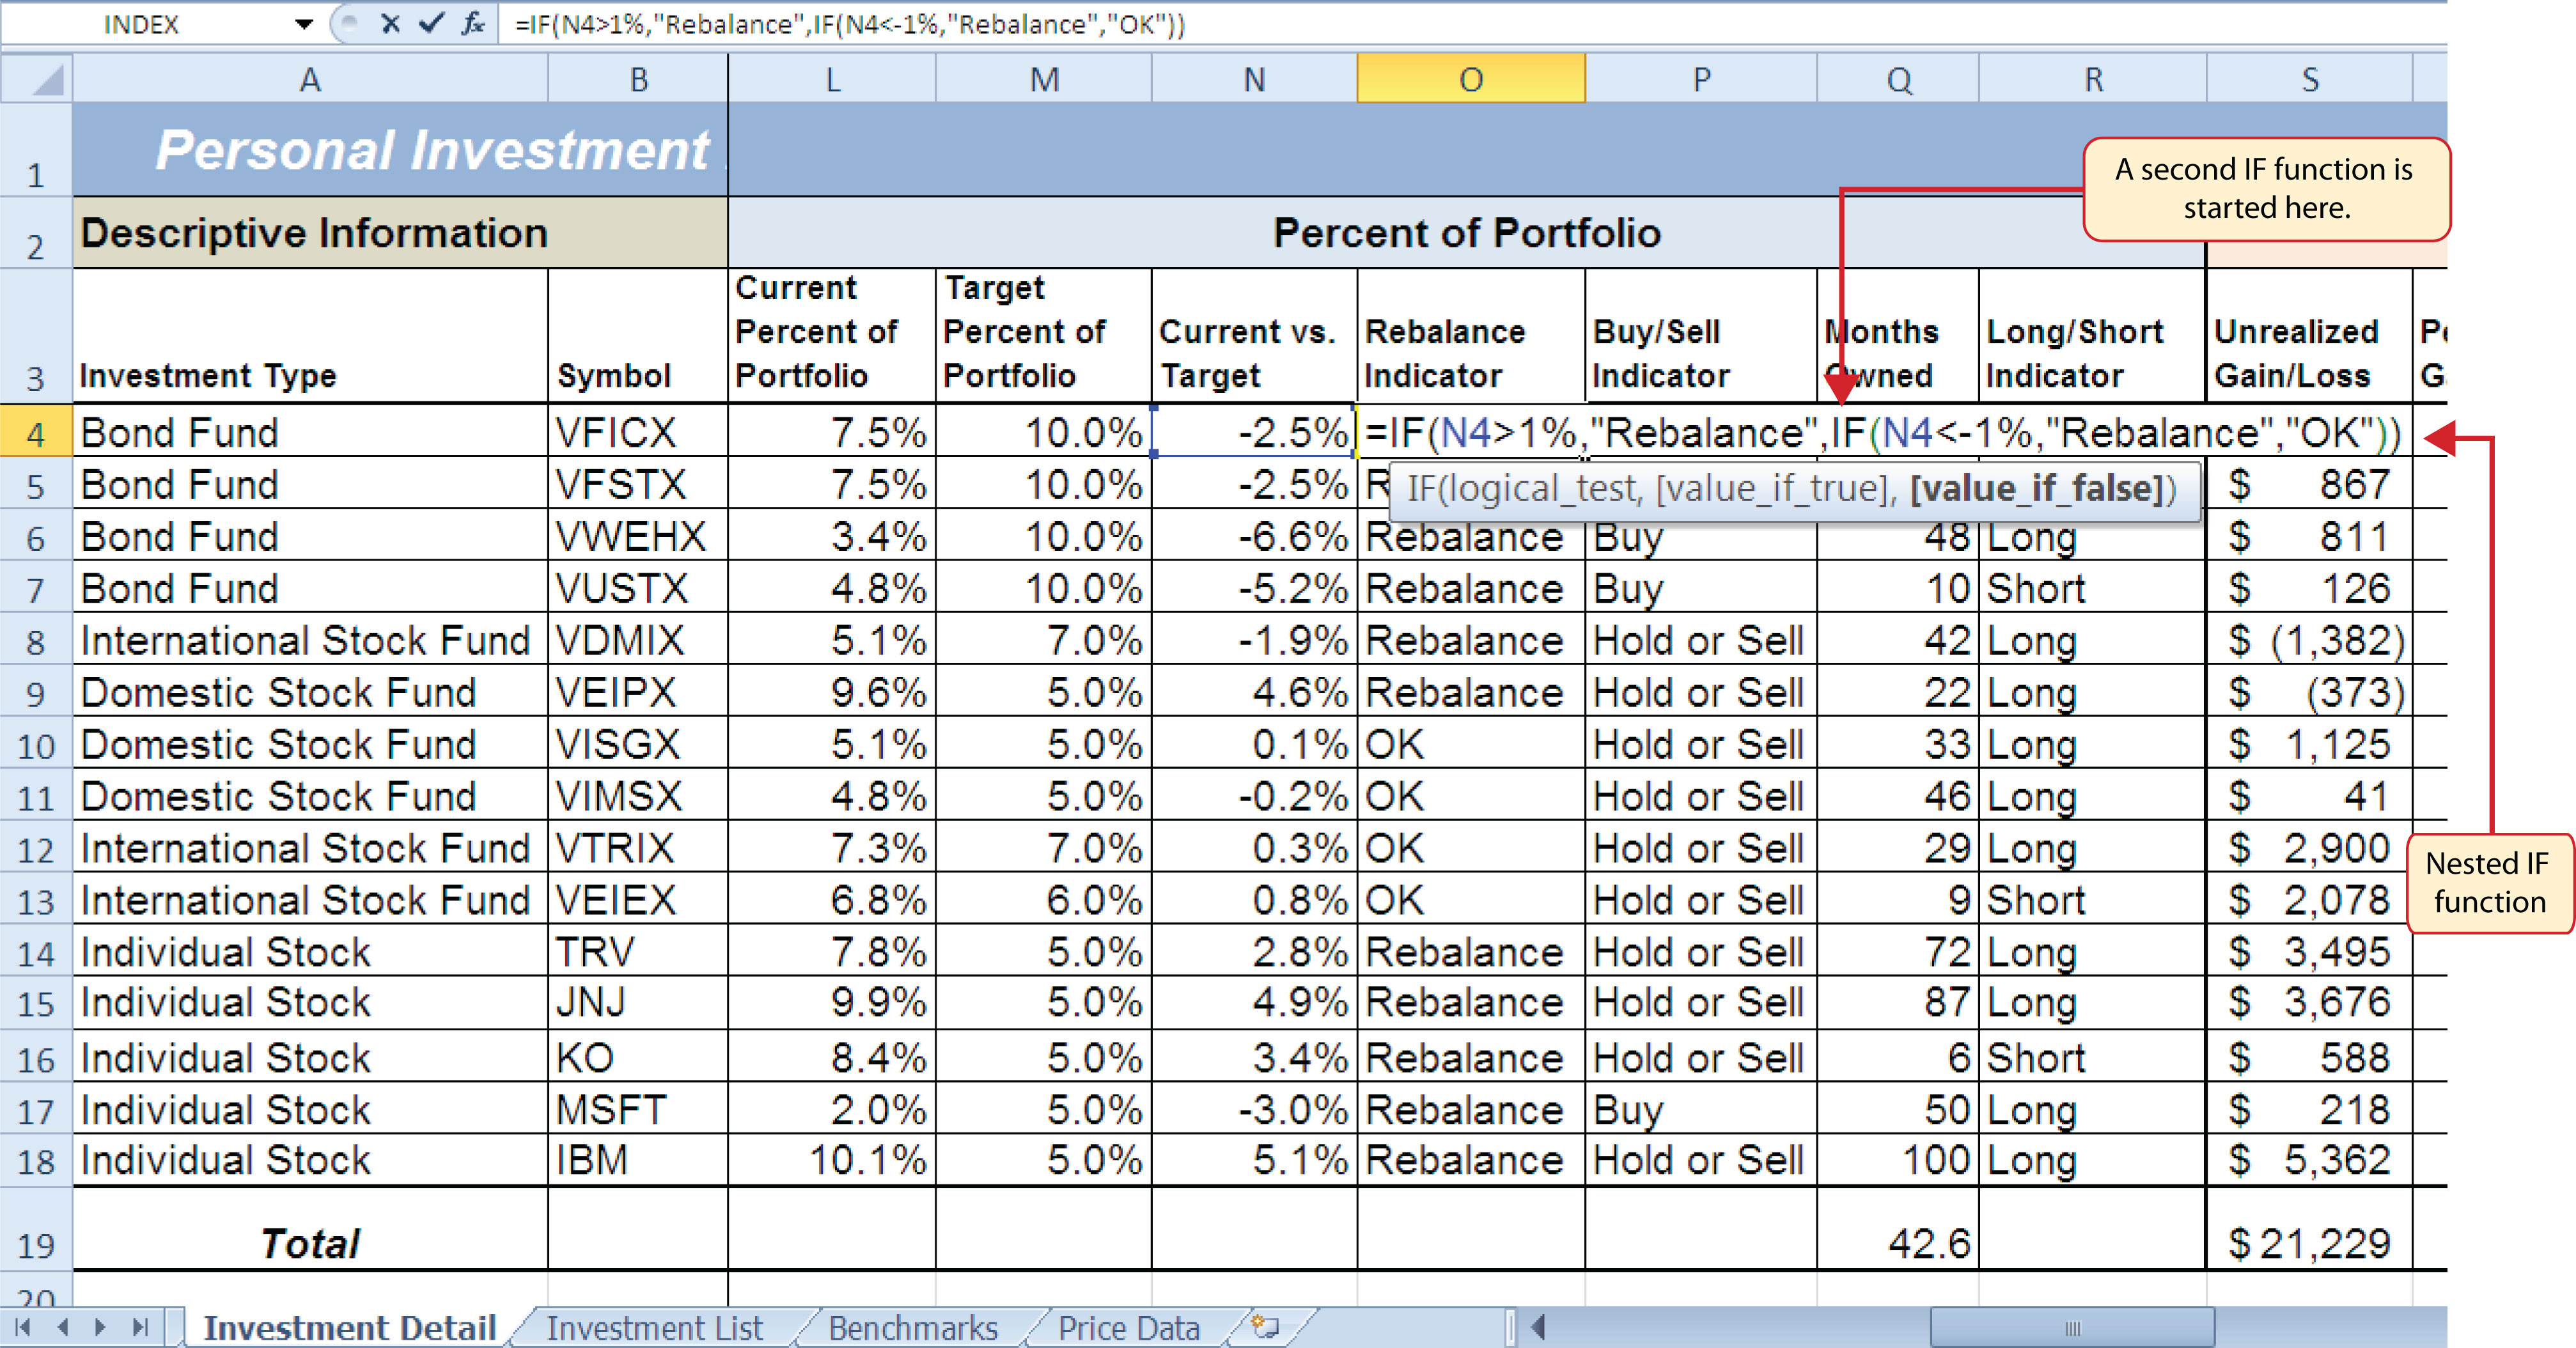The image size is (2576, 1348).
Task: Select the Price Data sheet tab
Action: click(1128, 1328)
